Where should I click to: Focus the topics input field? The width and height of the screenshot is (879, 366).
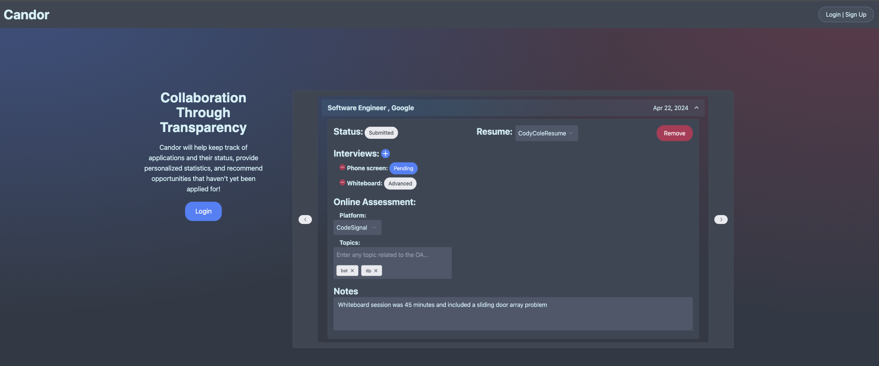392,255
